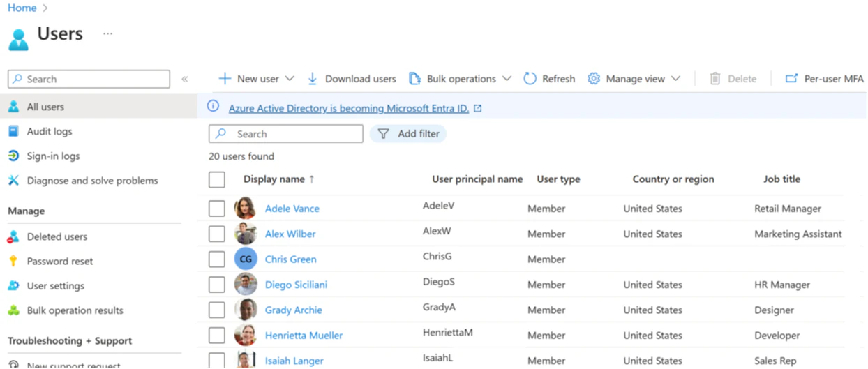The height and width of the screenshot is (369, 868).
Task: Select Adele Vance's row checkbox
Action: (217, 209)
